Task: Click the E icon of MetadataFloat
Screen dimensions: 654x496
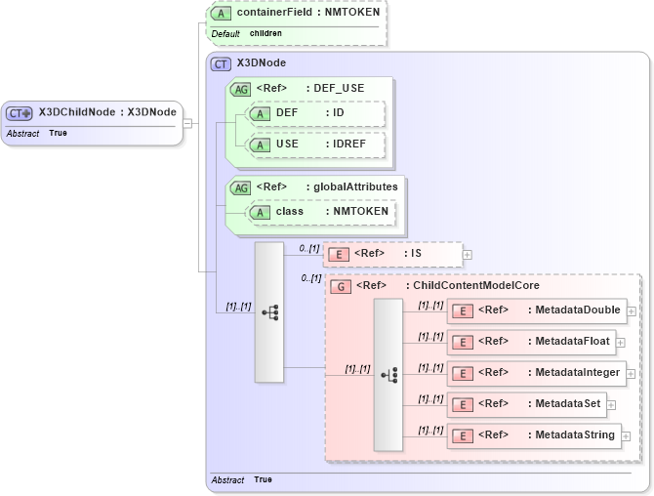Action: [x=463, y=343]
